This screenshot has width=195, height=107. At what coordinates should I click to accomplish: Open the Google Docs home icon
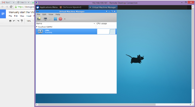pyautogui.click(x=3, y=14)
